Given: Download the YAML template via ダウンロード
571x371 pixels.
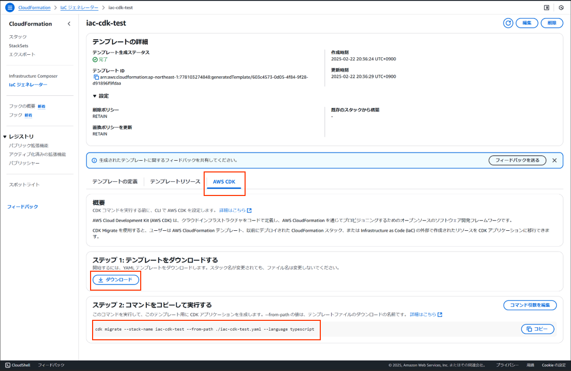Looking at the screenshot, I should pos(115,280).
